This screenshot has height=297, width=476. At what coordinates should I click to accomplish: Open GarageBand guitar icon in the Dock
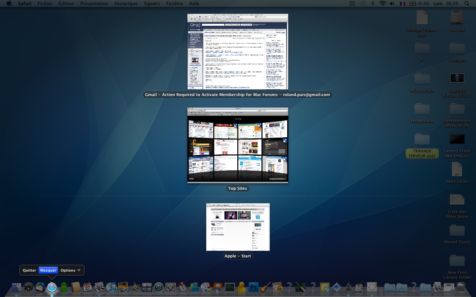[265, 287]
